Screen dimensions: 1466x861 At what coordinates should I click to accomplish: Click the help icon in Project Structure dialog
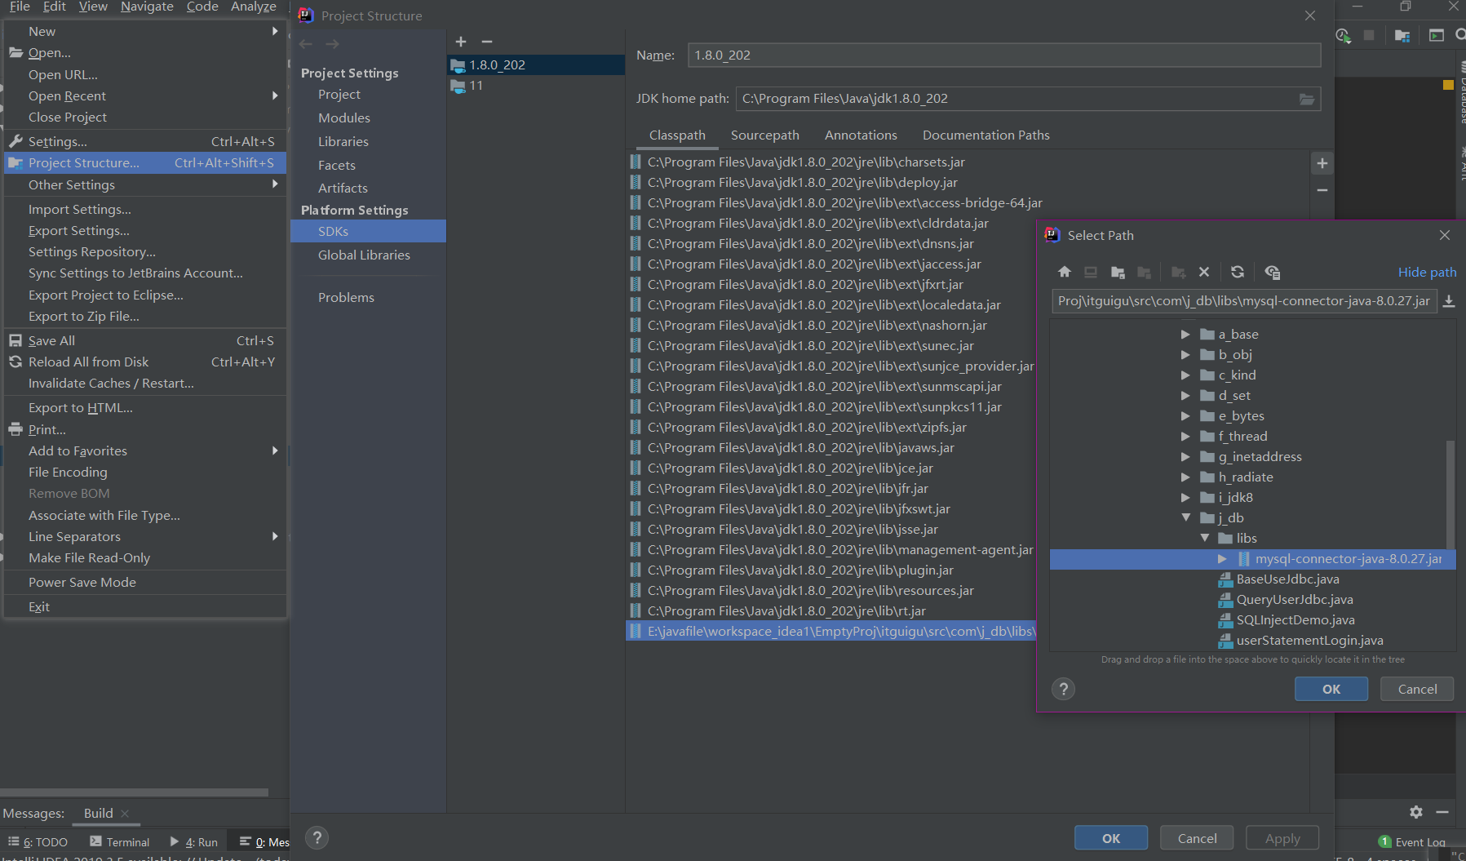point(317,837)
